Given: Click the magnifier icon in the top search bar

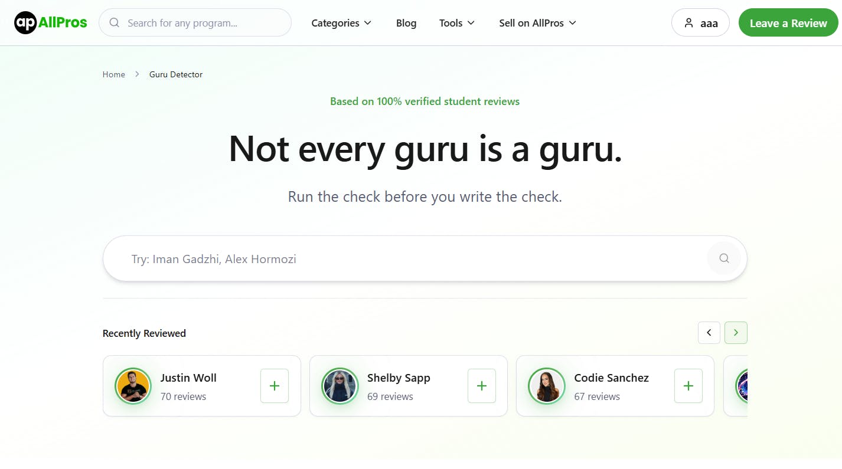Looking at the screenshot, I should [x=115, y=23].
